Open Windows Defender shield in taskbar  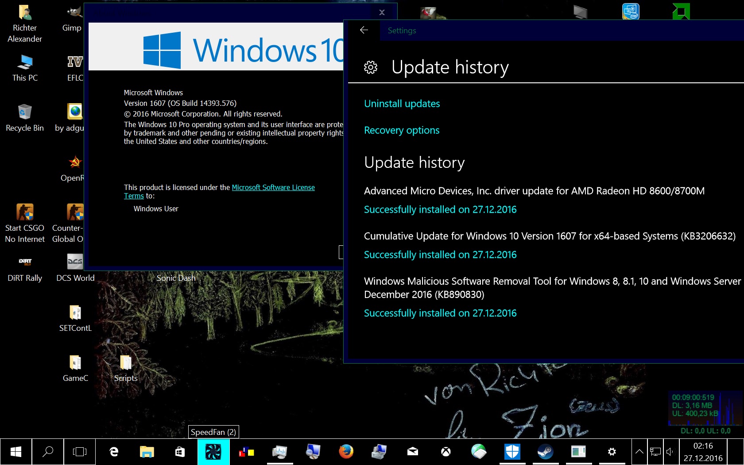point(512,452)
